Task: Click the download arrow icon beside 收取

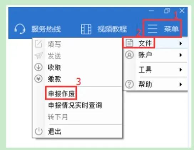Action: click(39, 67)
